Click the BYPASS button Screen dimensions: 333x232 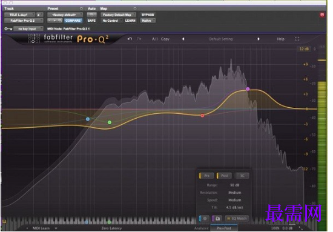click(148, 15)
